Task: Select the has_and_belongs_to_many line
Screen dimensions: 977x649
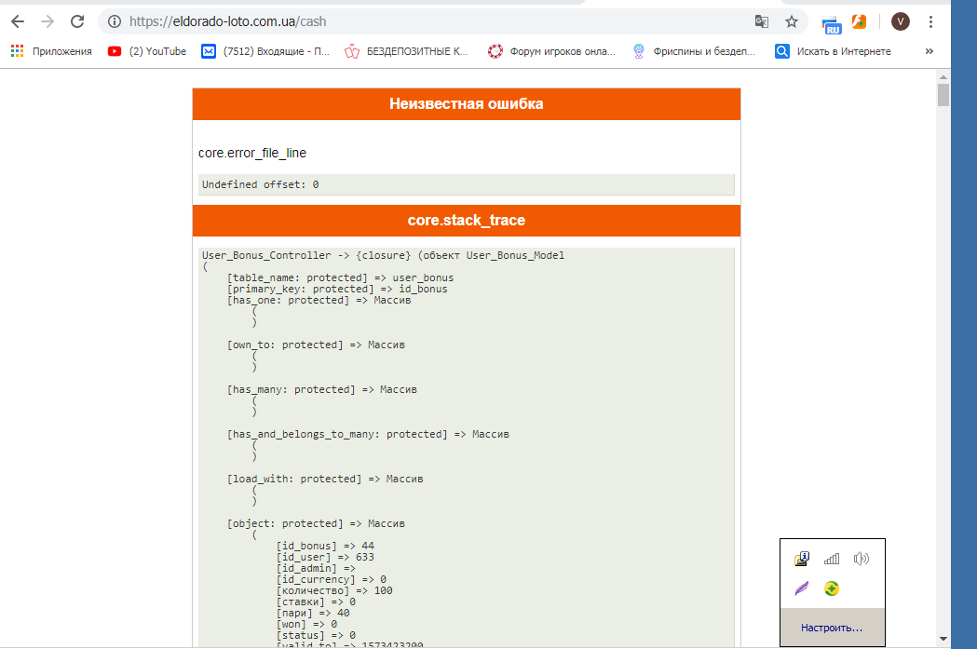Action: tap(368, 435)
